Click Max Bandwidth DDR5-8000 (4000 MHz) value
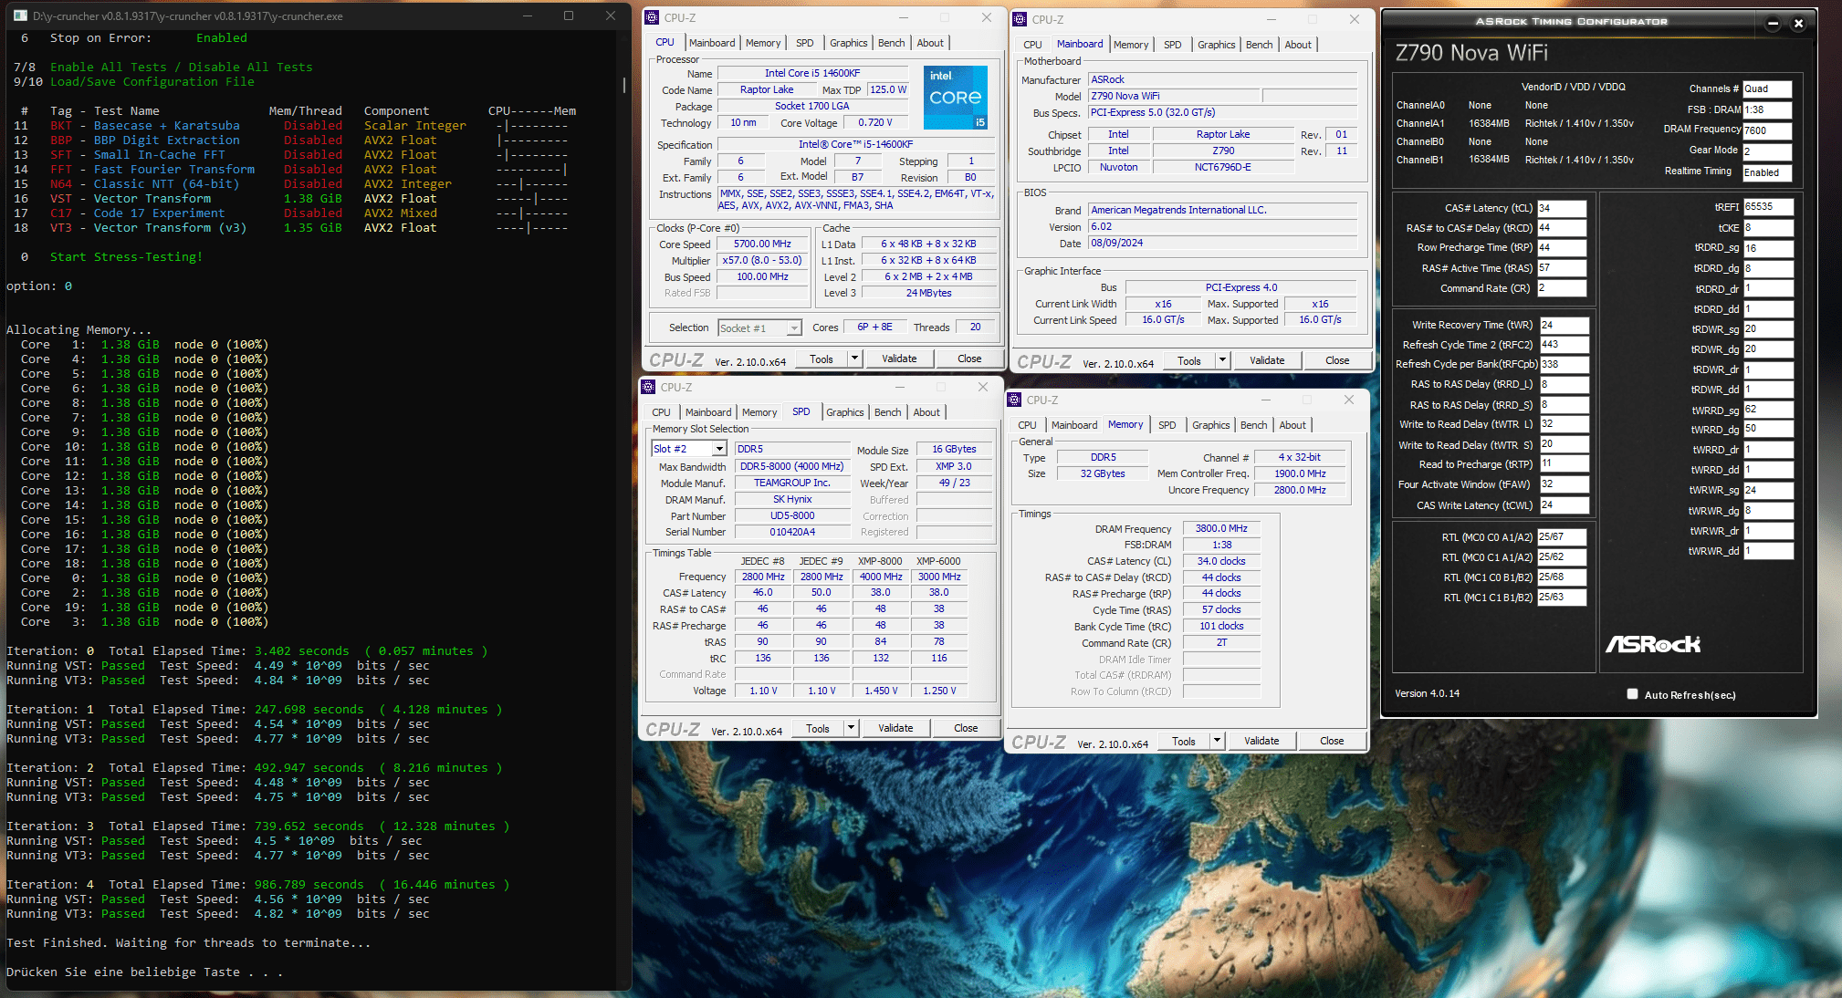Image resolution: width=1842 pixels, height=998 pixels. (x=792, y=466)
